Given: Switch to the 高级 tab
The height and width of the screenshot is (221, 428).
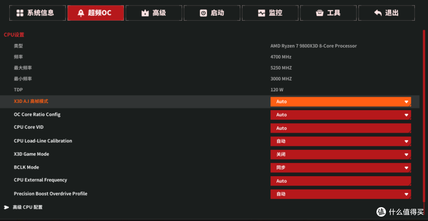Looking at the screenshot, I should point(154,13).
